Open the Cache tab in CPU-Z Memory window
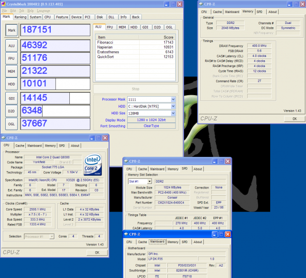 click(217, 11)
